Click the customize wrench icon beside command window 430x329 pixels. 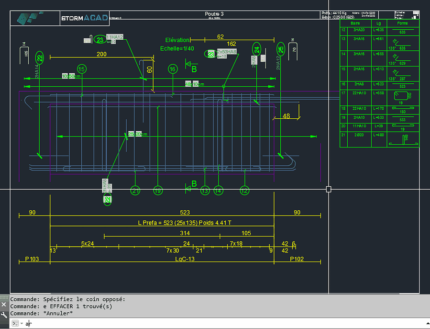pyautogui.click(x=3, y=314)
